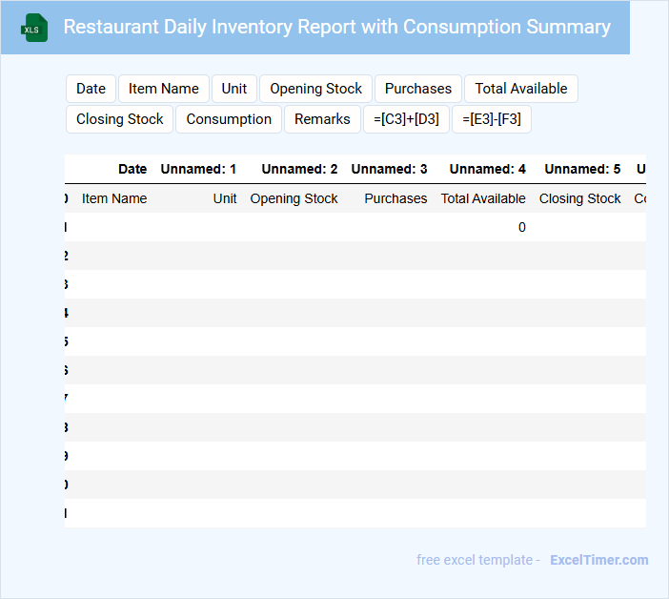669x599 pixels.
Task: Click the green XLS file icon
Action: 34,28
